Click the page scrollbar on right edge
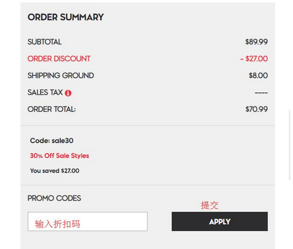 click(x=289, y=145)
